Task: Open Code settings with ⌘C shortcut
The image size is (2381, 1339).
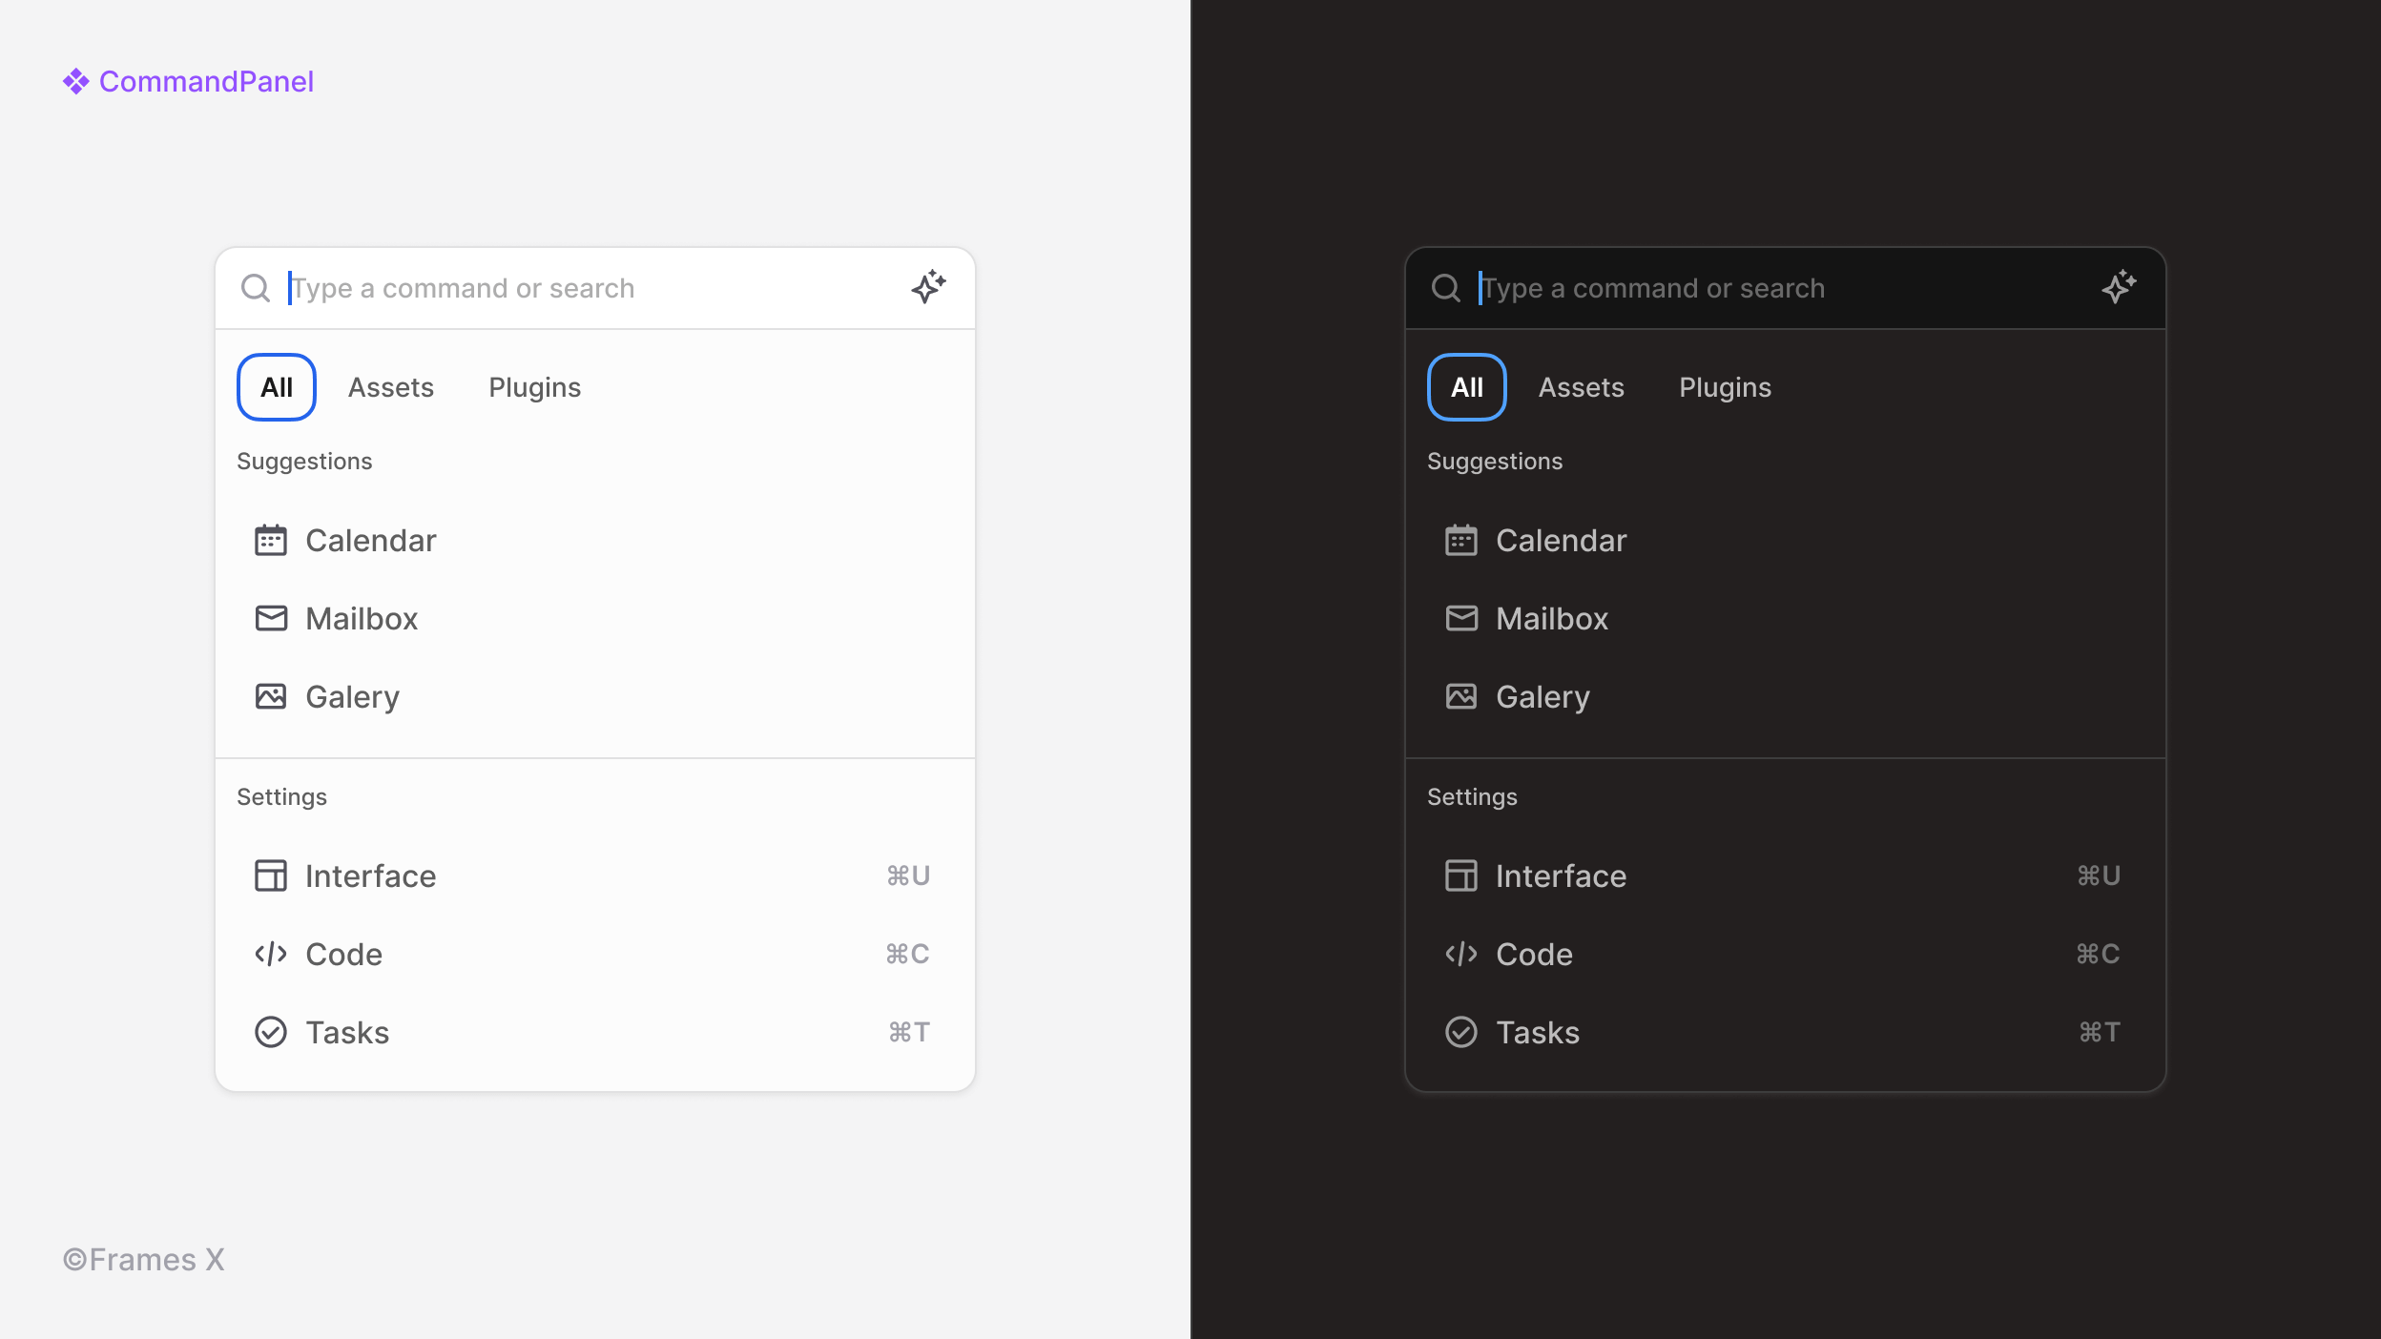Action: coord(595,953)
